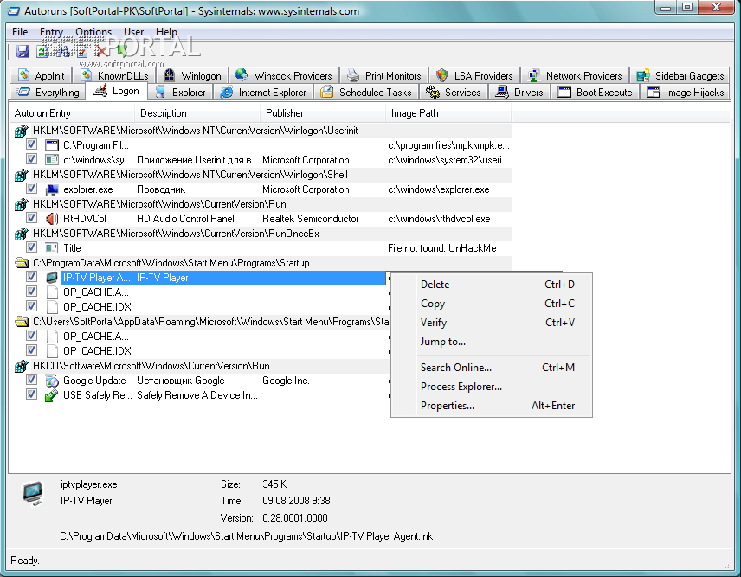Switch to the Scheduled Tasks tab
Screen dimensions: 741x577
[x=366, y=92]
